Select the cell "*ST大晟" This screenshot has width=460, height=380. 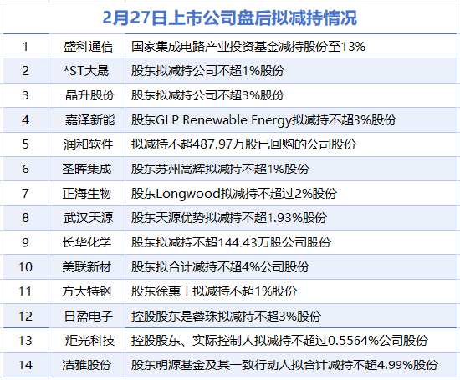(87, 71)
